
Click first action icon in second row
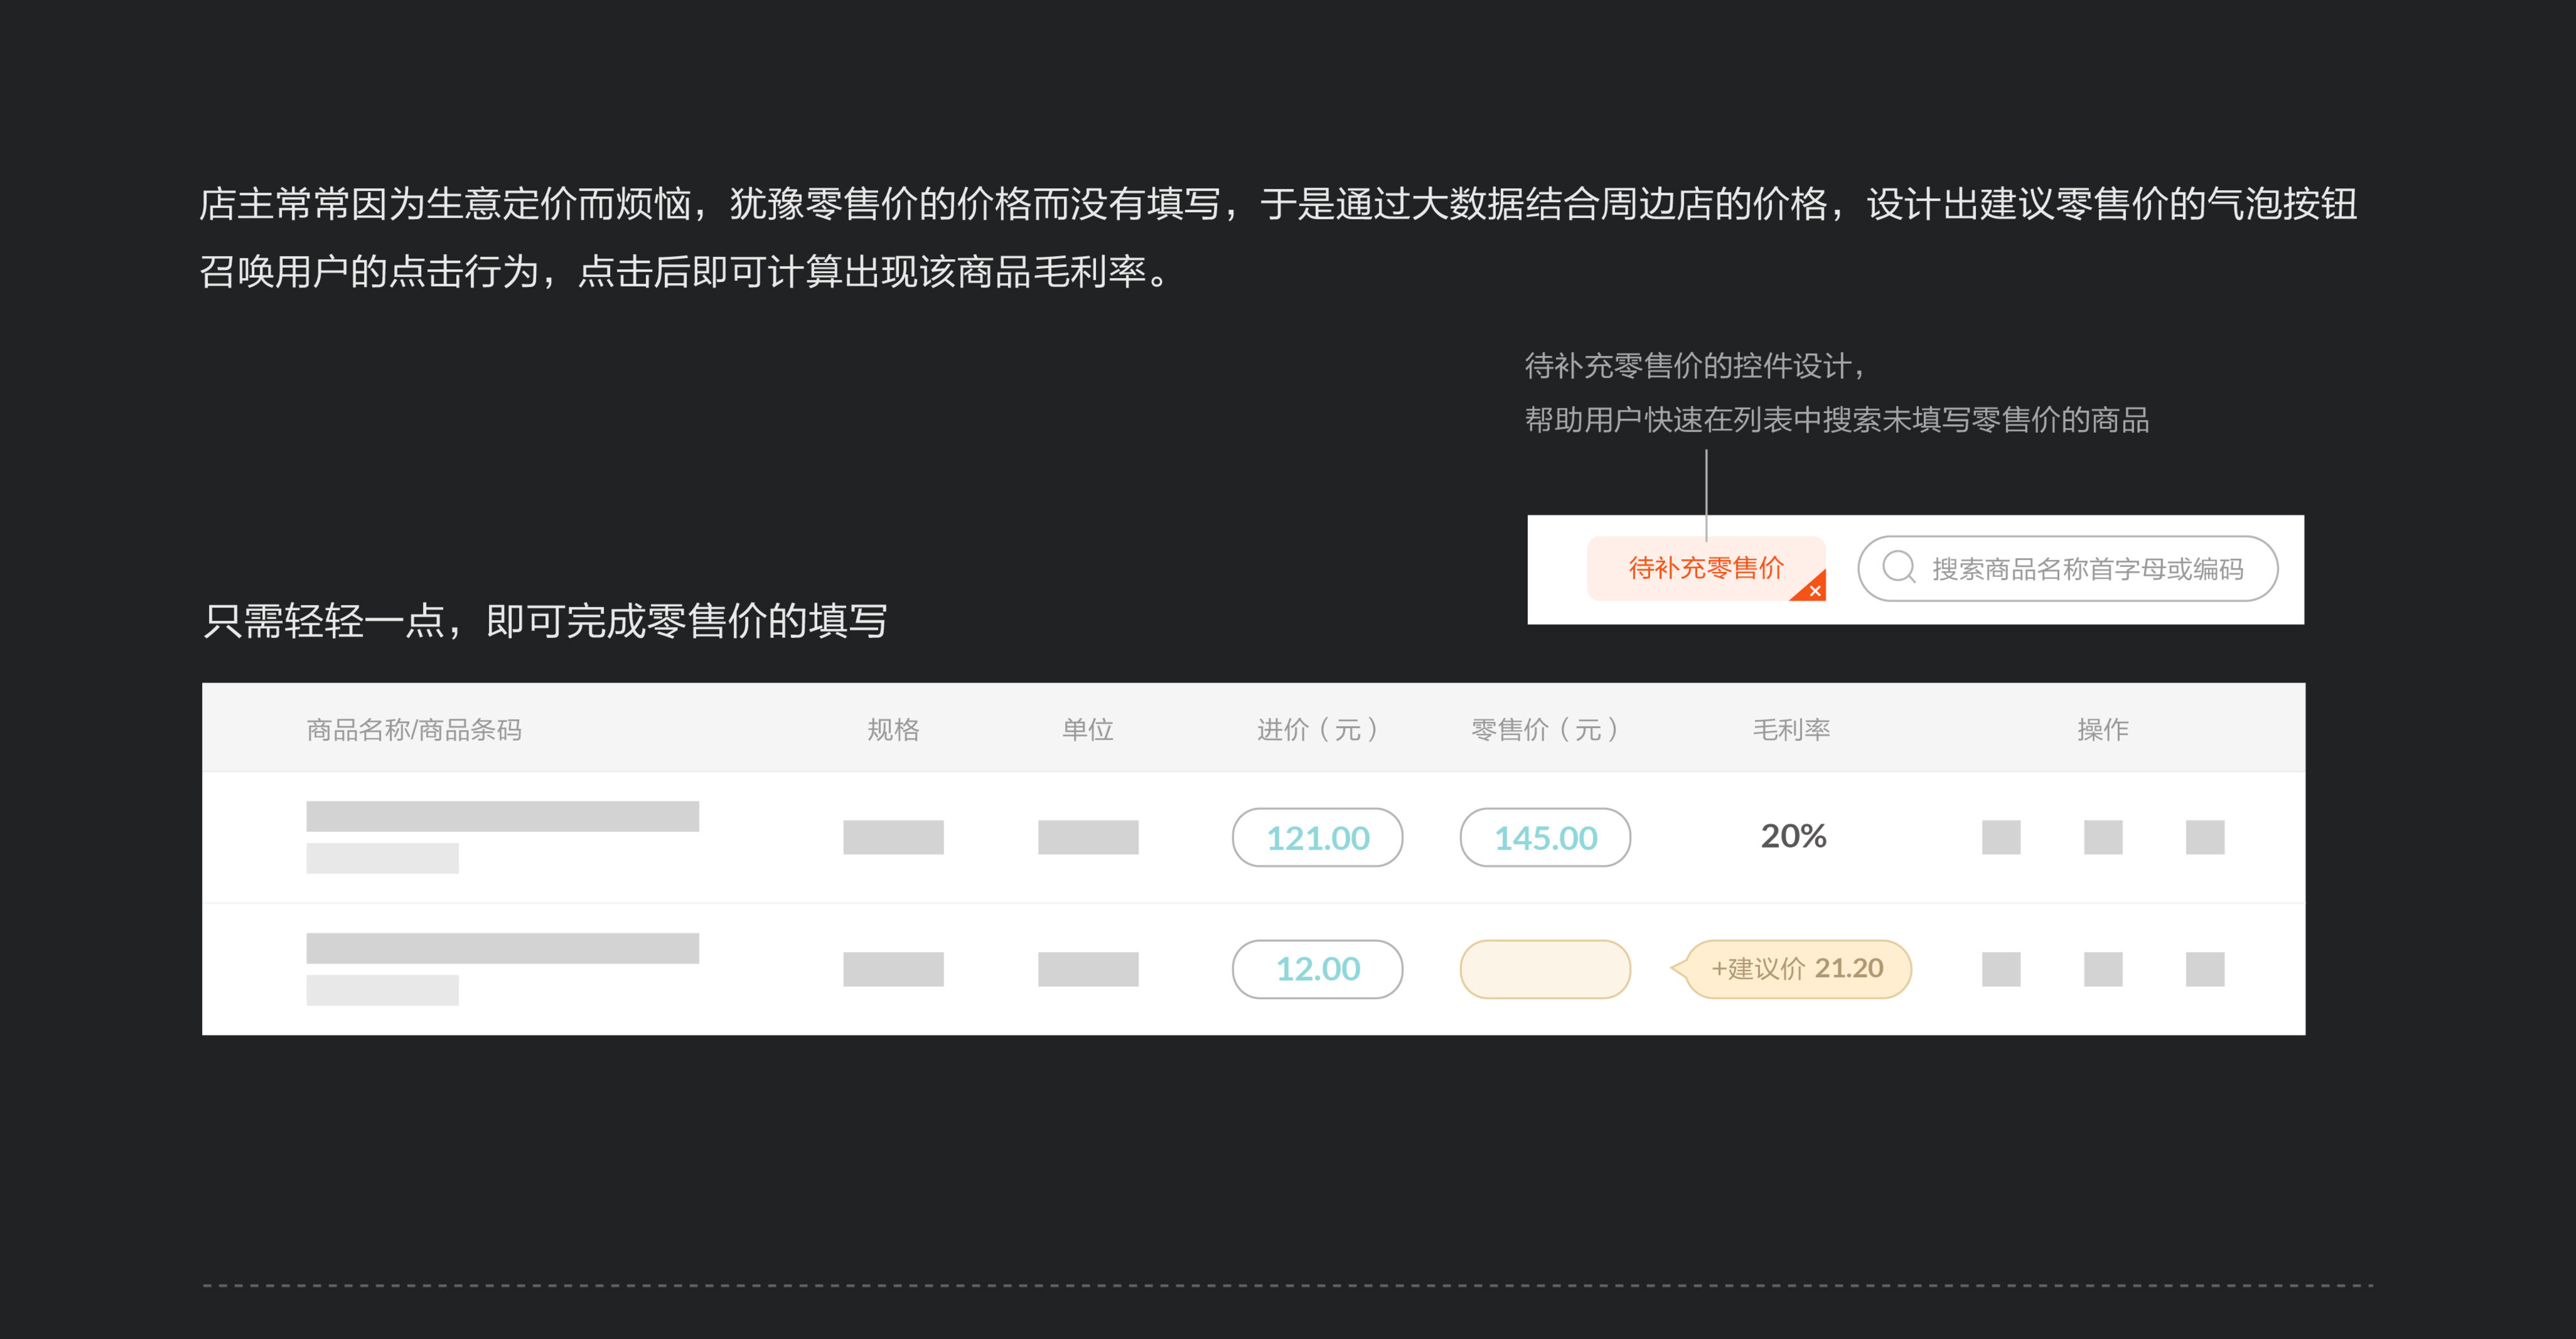(2001, 969)
